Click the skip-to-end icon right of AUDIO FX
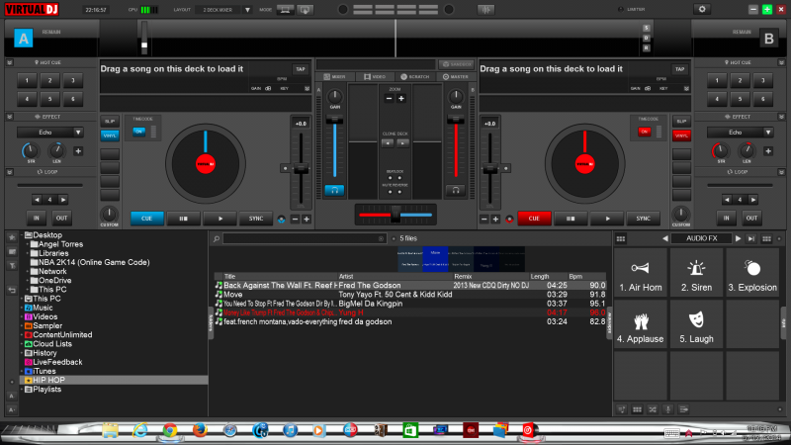Image resolution: width=791 pixels, height=445 pixels. point(751,238)
